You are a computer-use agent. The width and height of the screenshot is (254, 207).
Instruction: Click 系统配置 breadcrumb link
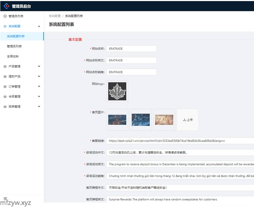click(x=55, y=16)
